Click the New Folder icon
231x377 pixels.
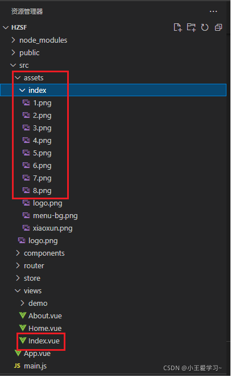point(191,27)
